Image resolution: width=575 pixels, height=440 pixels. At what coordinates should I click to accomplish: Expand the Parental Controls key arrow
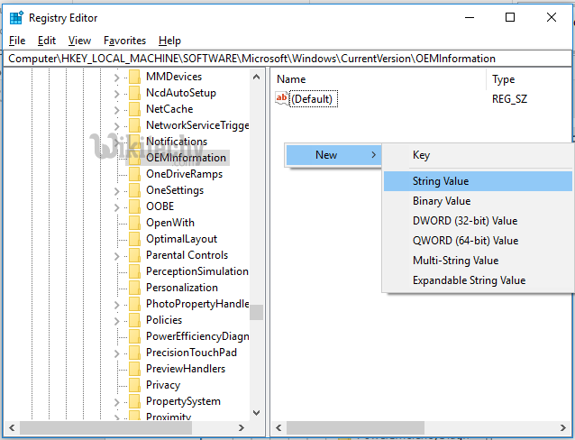[116, 255]
